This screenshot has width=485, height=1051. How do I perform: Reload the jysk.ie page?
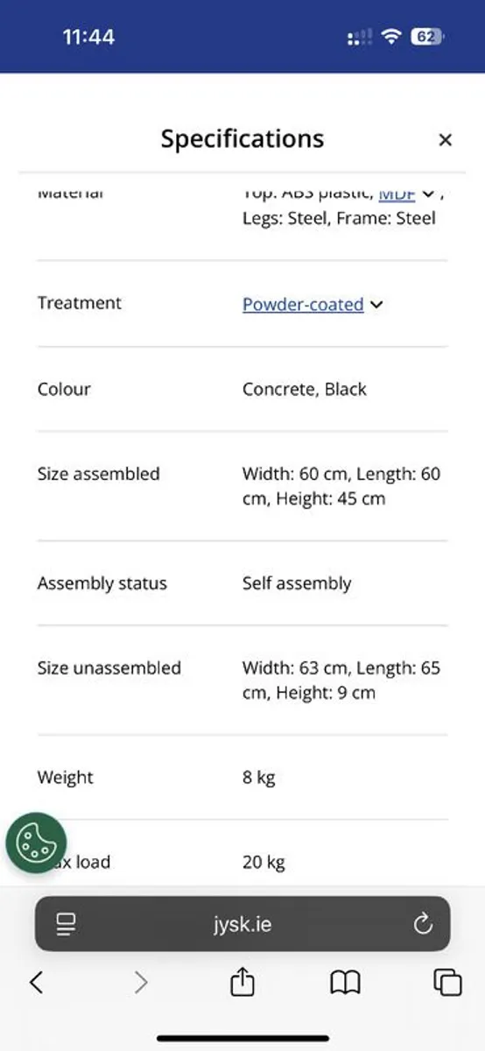click(423, 924)
